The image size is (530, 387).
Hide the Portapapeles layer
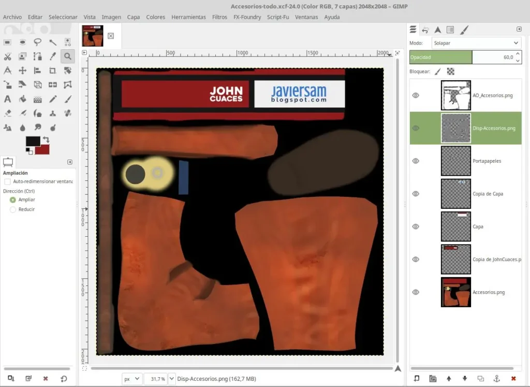click(416, 161)
